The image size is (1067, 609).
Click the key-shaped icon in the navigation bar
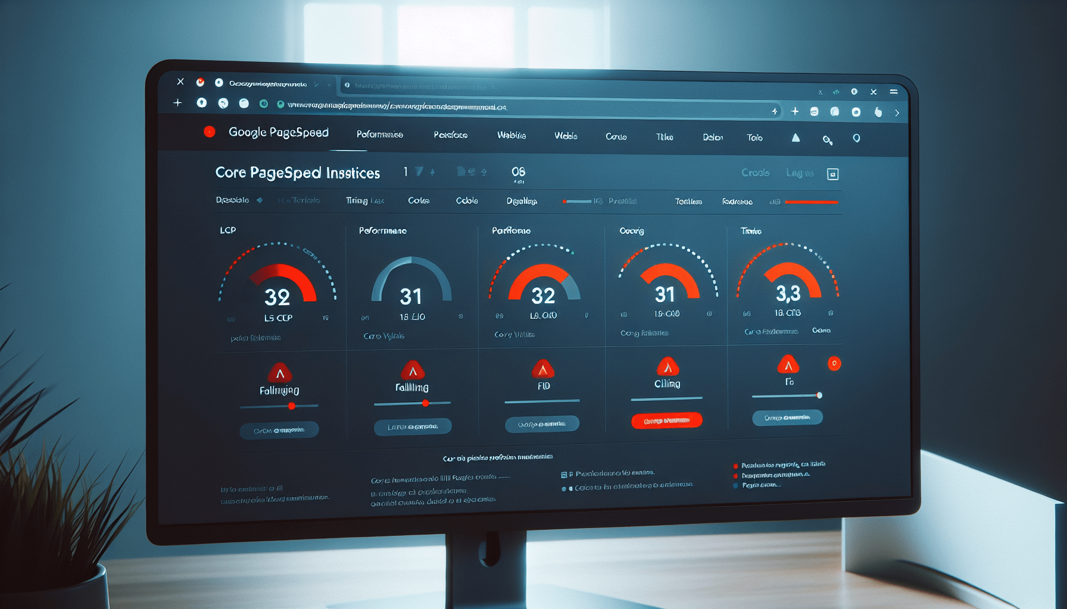click(x=827, y=140)
